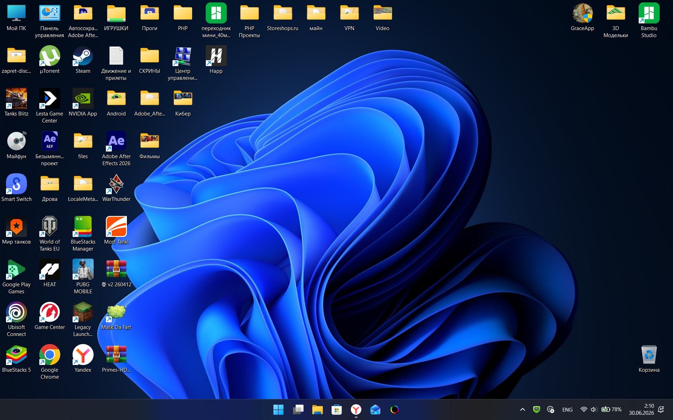
Task: Open the notification center bell
Action: tap(661, 409)
